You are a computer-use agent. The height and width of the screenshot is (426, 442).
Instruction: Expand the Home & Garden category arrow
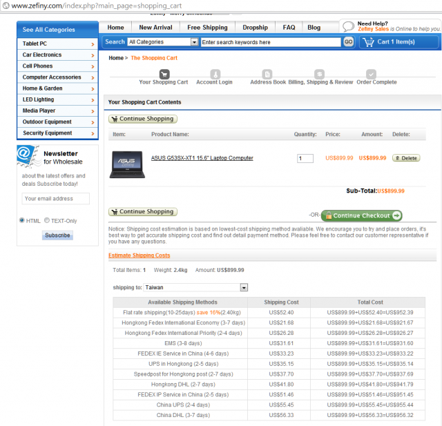93,89
